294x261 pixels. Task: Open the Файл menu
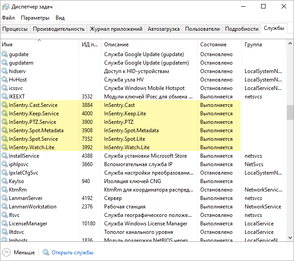click(8, 18)
